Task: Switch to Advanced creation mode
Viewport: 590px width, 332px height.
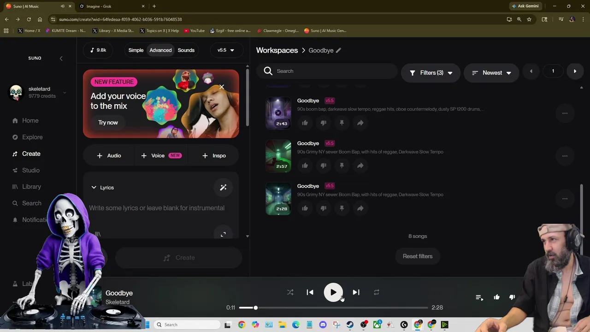Action: click(x=160, y=50)
